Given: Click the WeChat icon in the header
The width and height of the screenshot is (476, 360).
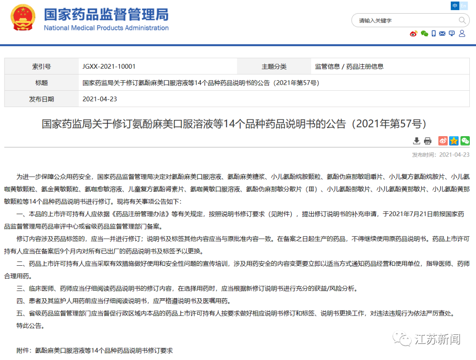Looking at the screenshot, I should click(x=424, y=33).
